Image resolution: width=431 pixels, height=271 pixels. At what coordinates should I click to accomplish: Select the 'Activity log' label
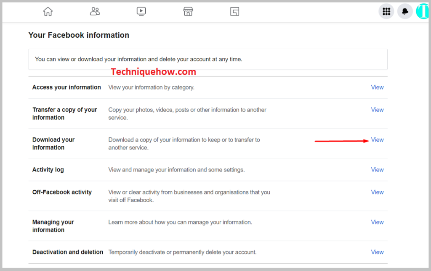(48, 170)
